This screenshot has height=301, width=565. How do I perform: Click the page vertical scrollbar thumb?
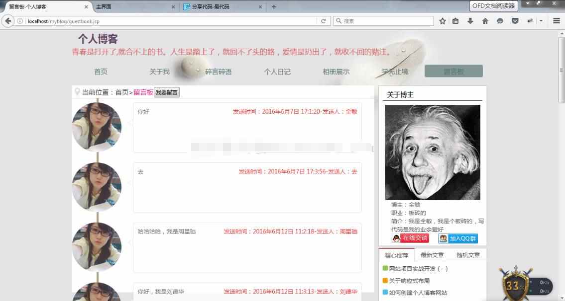(562, 70)
